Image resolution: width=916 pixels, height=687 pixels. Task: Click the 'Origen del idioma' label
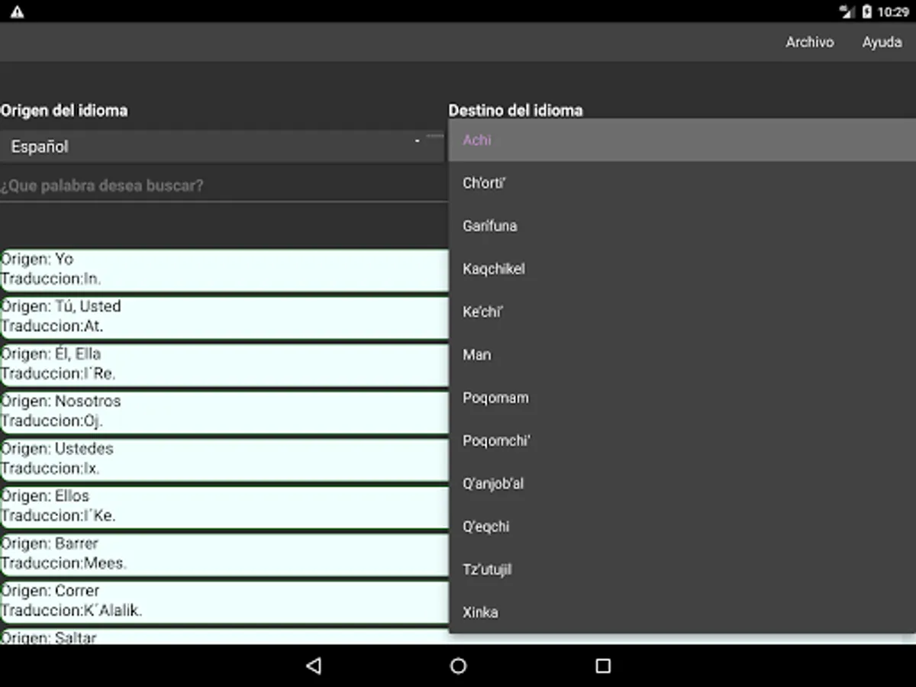tap(64, 111)
